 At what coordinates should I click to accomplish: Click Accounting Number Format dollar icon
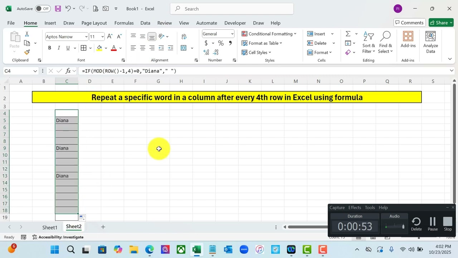click(x=206, y=43)
